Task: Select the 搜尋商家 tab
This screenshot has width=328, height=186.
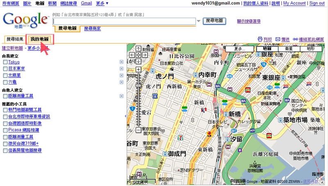Action: pos(92,28)
